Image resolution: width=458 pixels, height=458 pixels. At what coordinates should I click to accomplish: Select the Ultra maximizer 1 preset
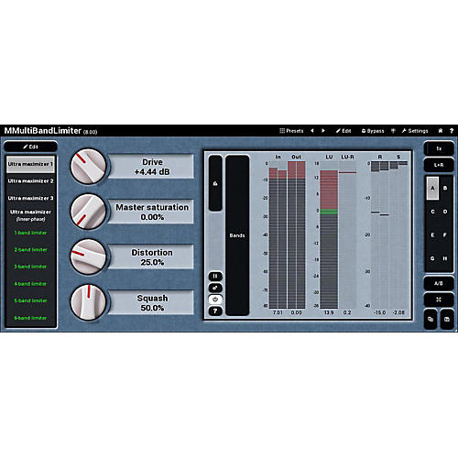click(x=30, y=164)
